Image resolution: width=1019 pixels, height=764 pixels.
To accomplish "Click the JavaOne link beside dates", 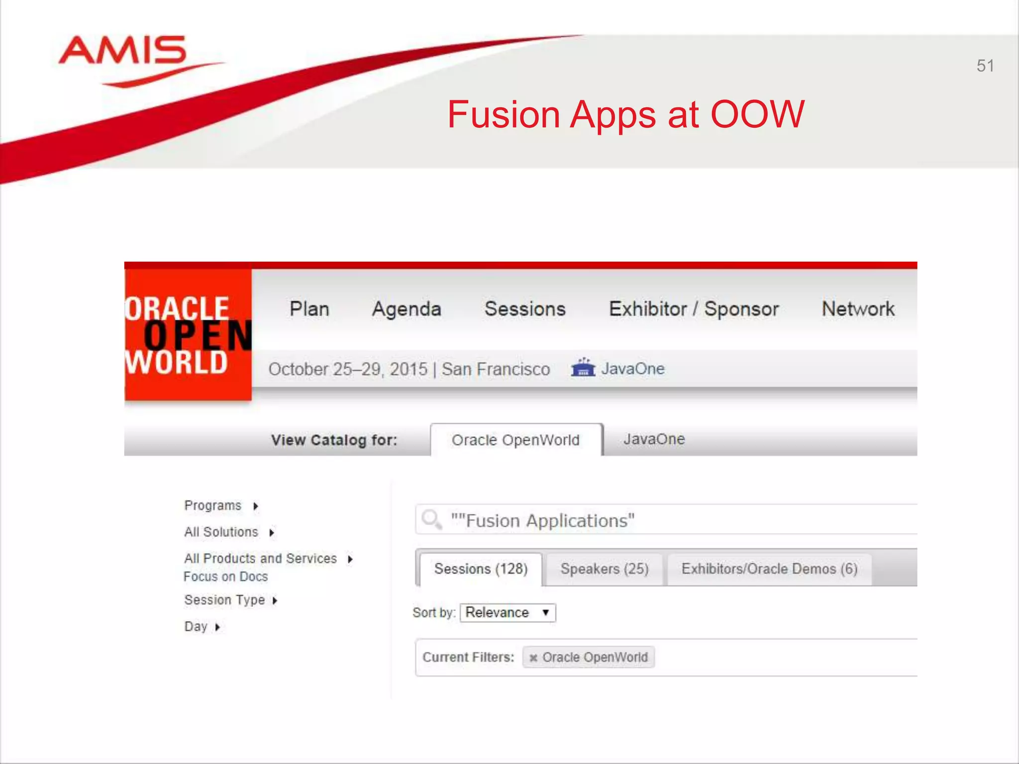I will (x=633, y=369).
